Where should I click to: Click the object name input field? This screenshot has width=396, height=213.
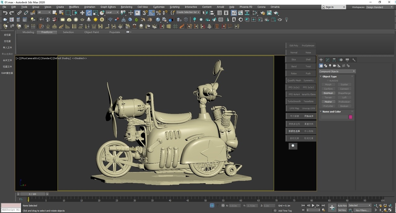tap(334, 117)
